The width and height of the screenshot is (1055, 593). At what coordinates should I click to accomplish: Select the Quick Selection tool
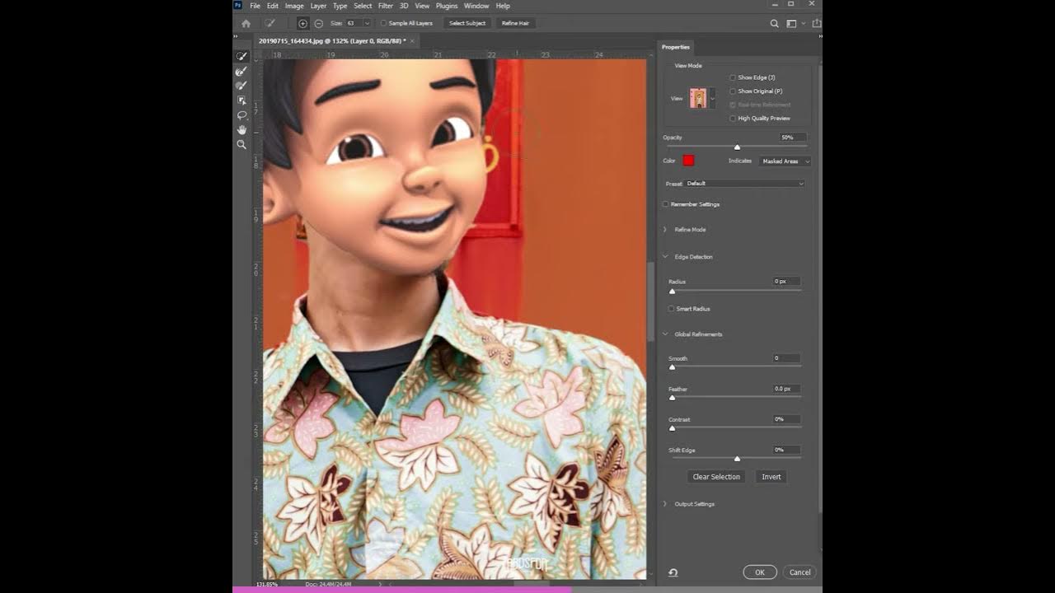(x=241, y=56)
